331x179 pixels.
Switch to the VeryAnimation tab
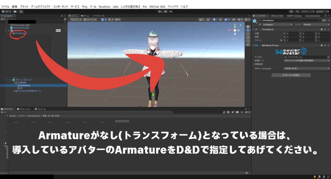[x=313, y=16]
